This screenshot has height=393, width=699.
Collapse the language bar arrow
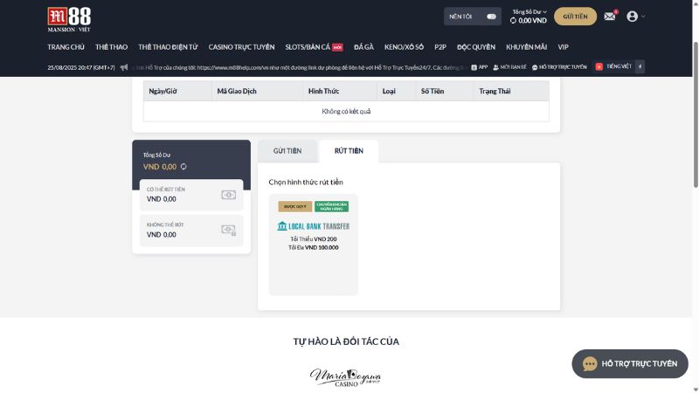pyautogui.click(x=640, y=67)
